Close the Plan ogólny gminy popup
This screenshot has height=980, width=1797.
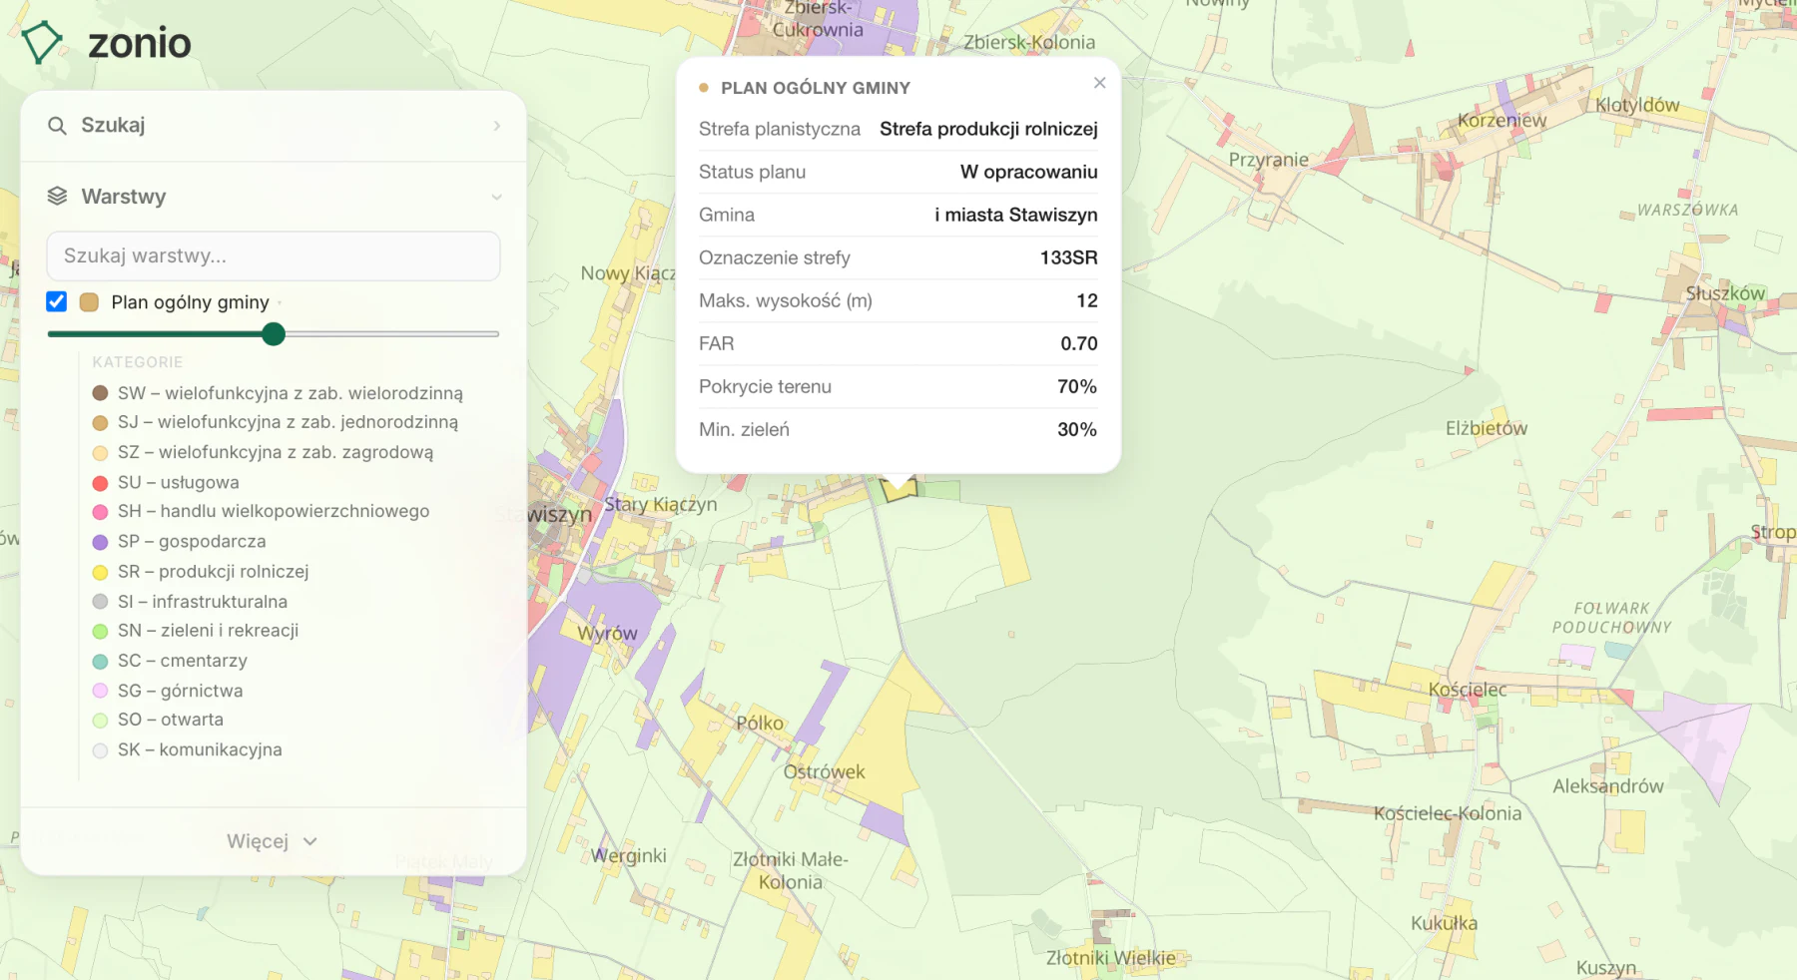pos(1099,83)
